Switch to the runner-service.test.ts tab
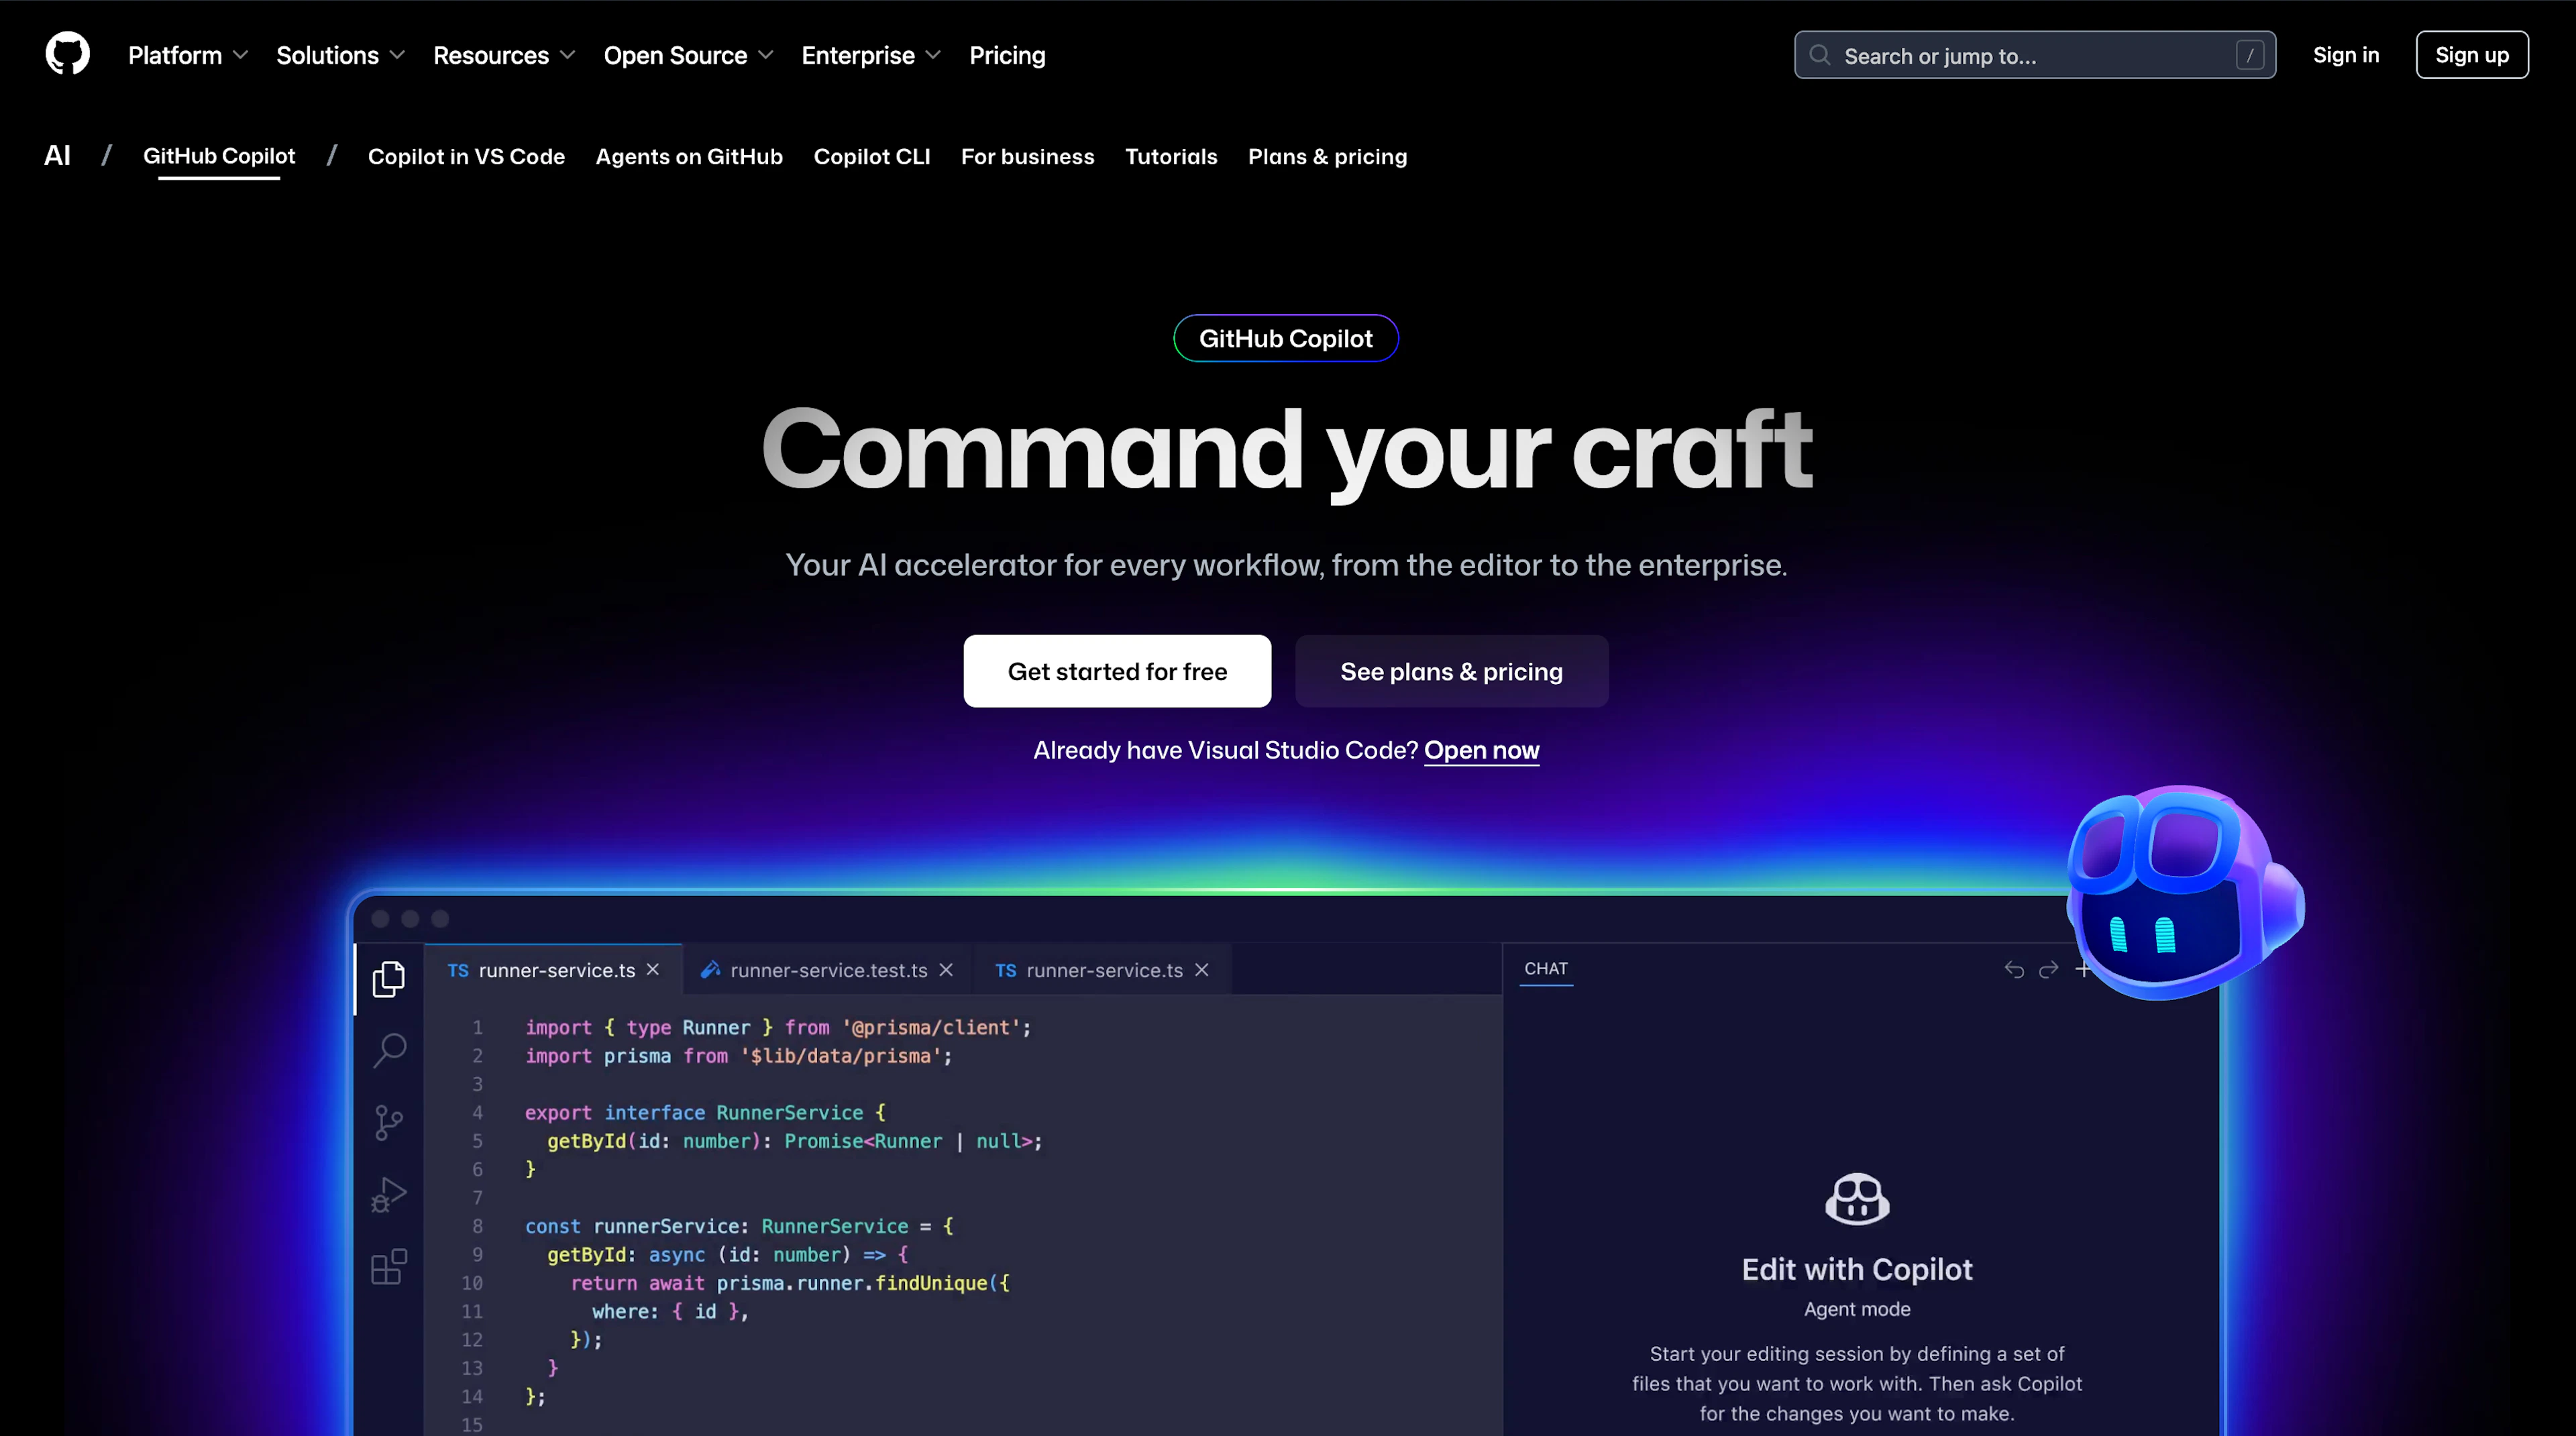Screen dimensions: 2576x1436 [x=828, y=969]
